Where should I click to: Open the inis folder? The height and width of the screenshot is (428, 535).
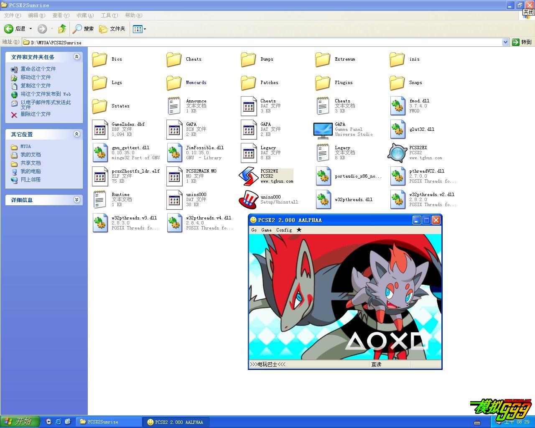click(x=397, y=59)
